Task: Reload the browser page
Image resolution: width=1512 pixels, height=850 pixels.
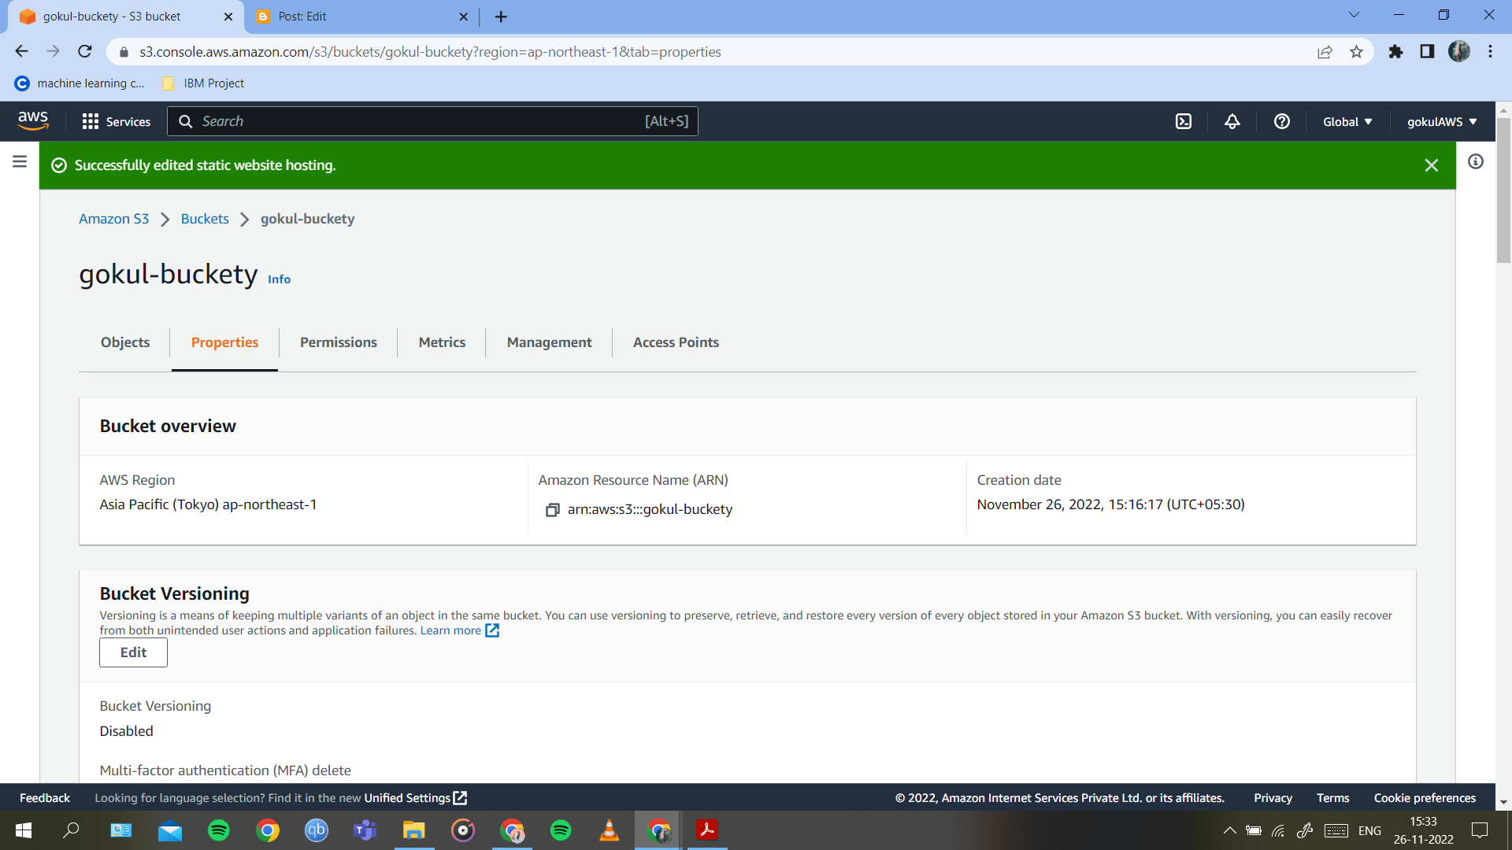Action: tap(85, 52)
